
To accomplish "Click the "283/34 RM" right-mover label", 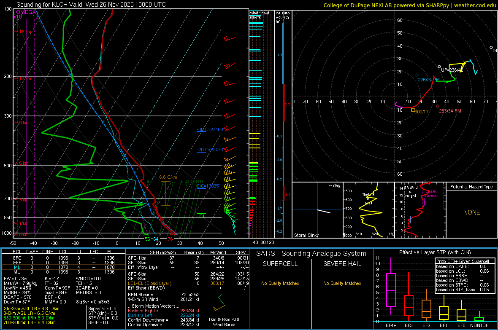I will pos(450,111).
